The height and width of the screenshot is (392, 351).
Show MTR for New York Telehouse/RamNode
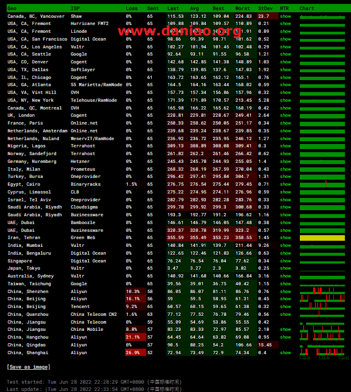tap(285, 100)
